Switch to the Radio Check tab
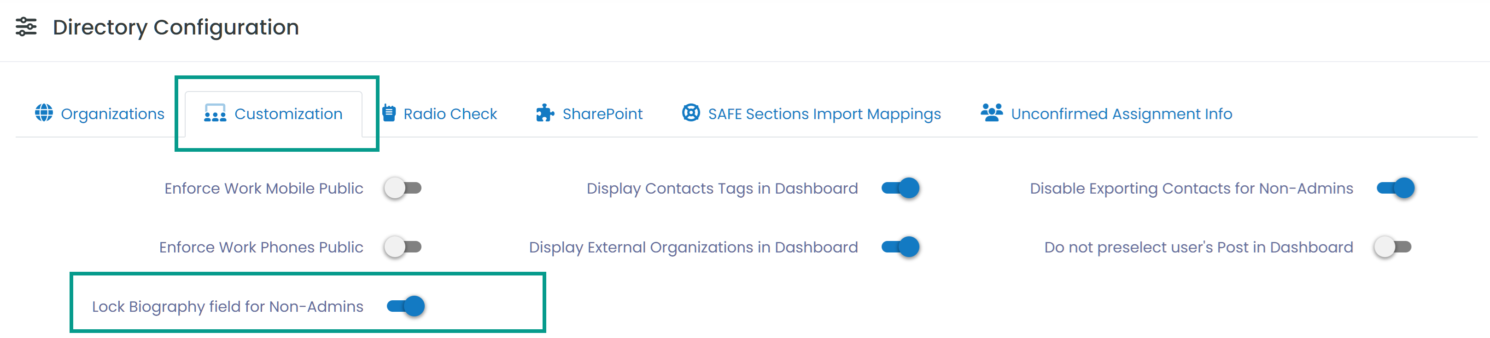Screen dimensions: 1490x338 pos(439,114)
